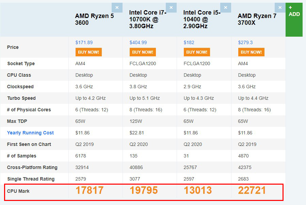Viewport: 306px width, 205px height.
Task: Open the $404.99 price link
Action: 138,42
